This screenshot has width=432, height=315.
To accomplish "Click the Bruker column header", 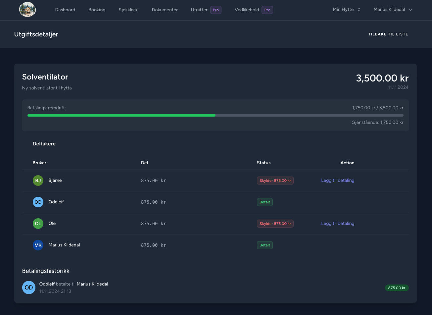I will [39, 163].
